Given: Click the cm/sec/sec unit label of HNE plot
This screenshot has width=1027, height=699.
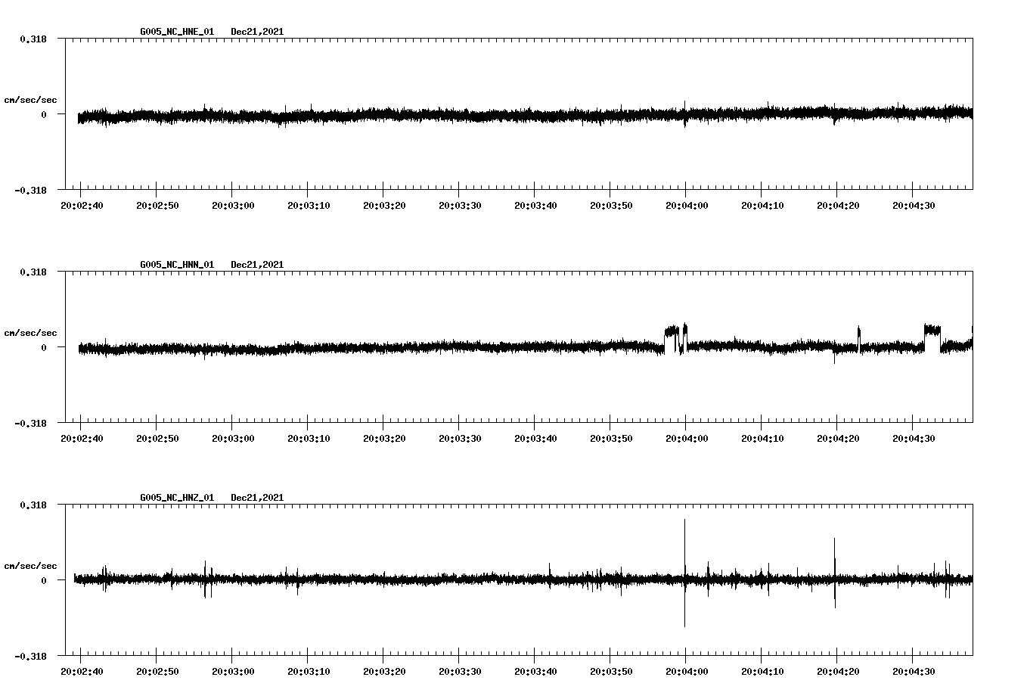Looking at the screenshot, I should tap(30, 100).
